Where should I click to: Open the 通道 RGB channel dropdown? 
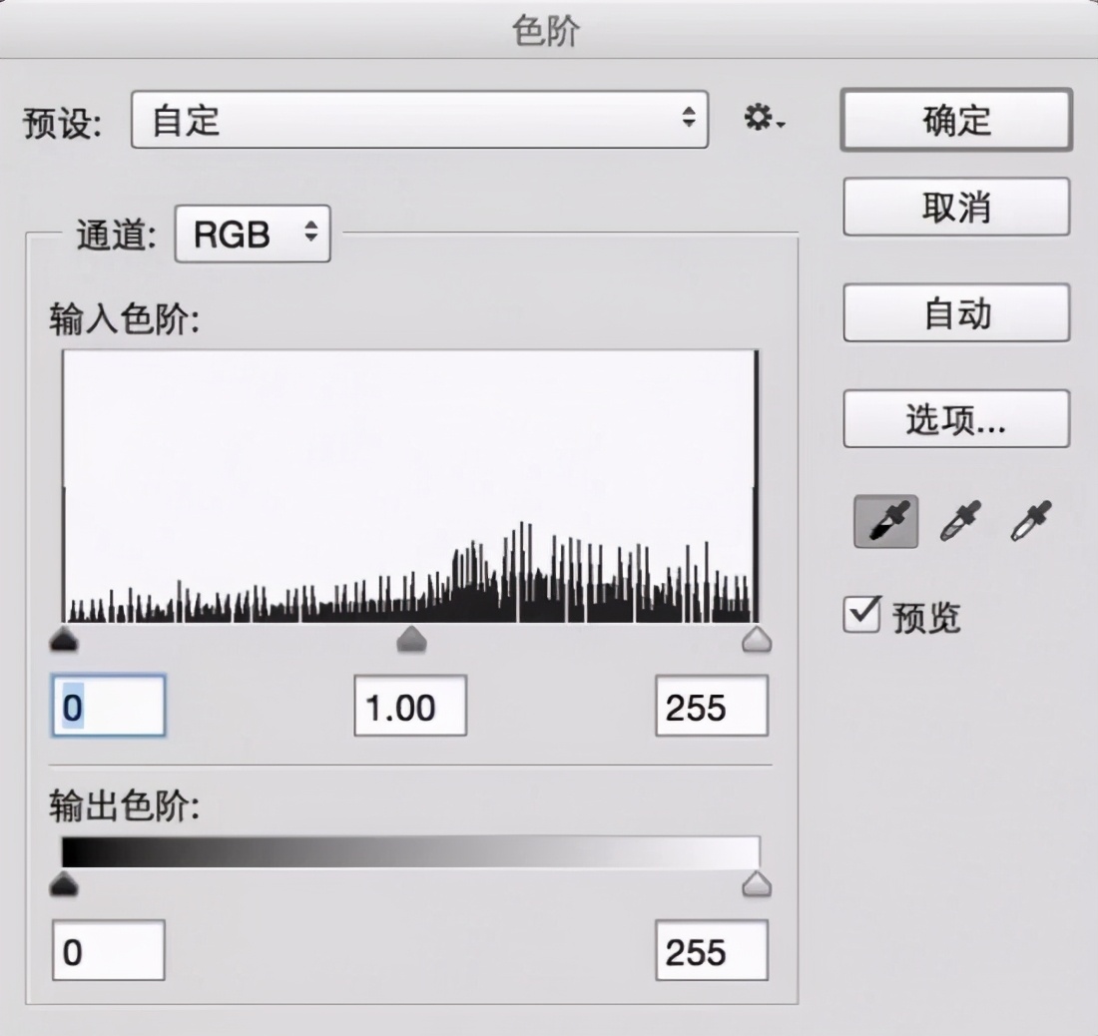coord(253,234)
